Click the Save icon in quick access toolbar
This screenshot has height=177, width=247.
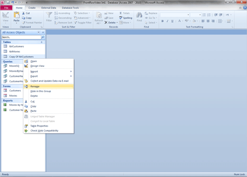8,2
